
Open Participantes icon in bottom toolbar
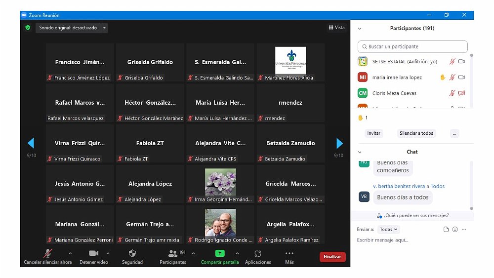pyautogui.click(x=172, y=253)
